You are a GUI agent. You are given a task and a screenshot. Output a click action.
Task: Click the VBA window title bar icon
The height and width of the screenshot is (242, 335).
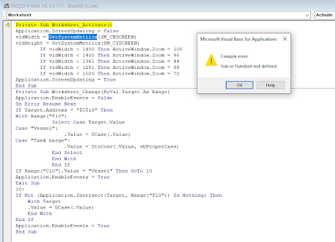7,6
